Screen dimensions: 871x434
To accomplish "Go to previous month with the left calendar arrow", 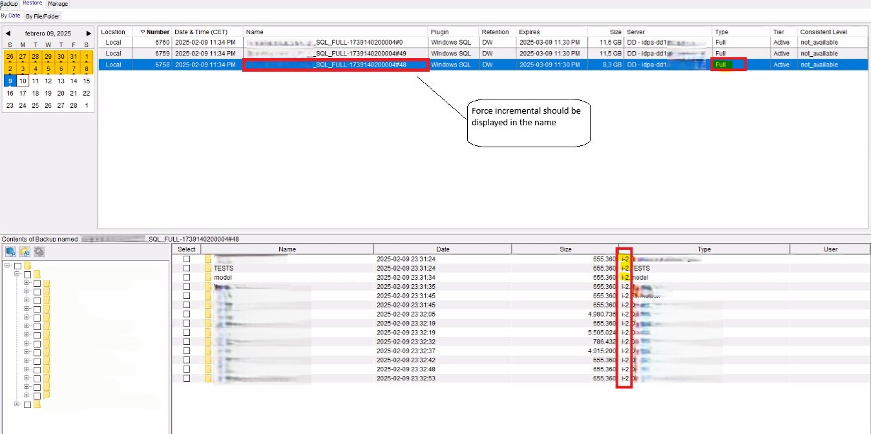I will click(7, 32).
